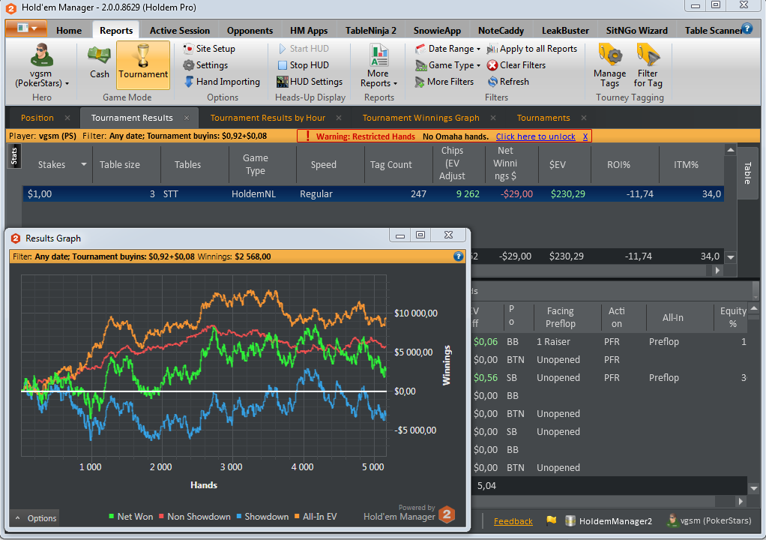Open HUD Settings
This screenshot has height=540, width=766.
tap(310, 82)
